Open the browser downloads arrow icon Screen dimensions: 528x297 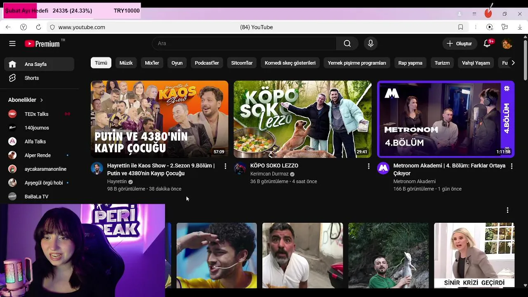point(520,27)
